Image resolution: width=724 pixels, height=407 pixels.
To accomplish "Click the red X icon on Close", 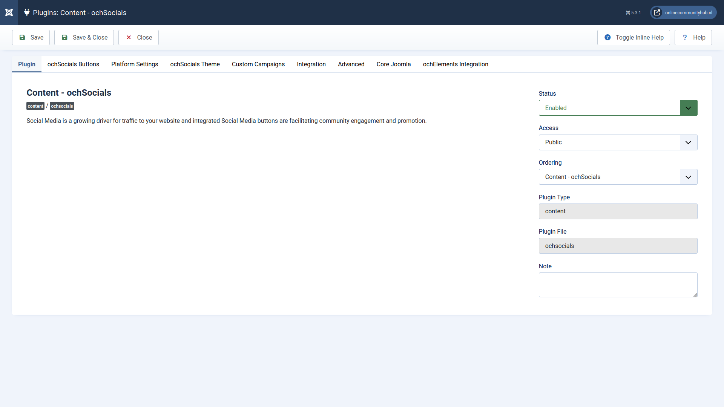I will point(129,37).
